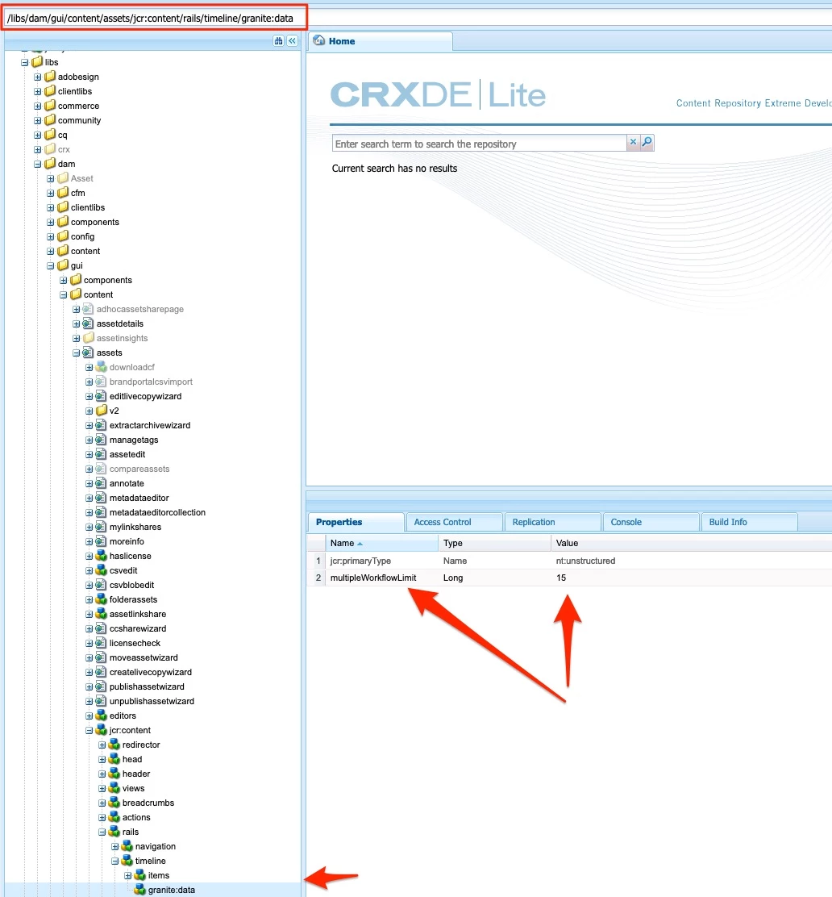Select the unpublishassetwizard tree node
Screen dimensions: 832x897
click(152, 701)
